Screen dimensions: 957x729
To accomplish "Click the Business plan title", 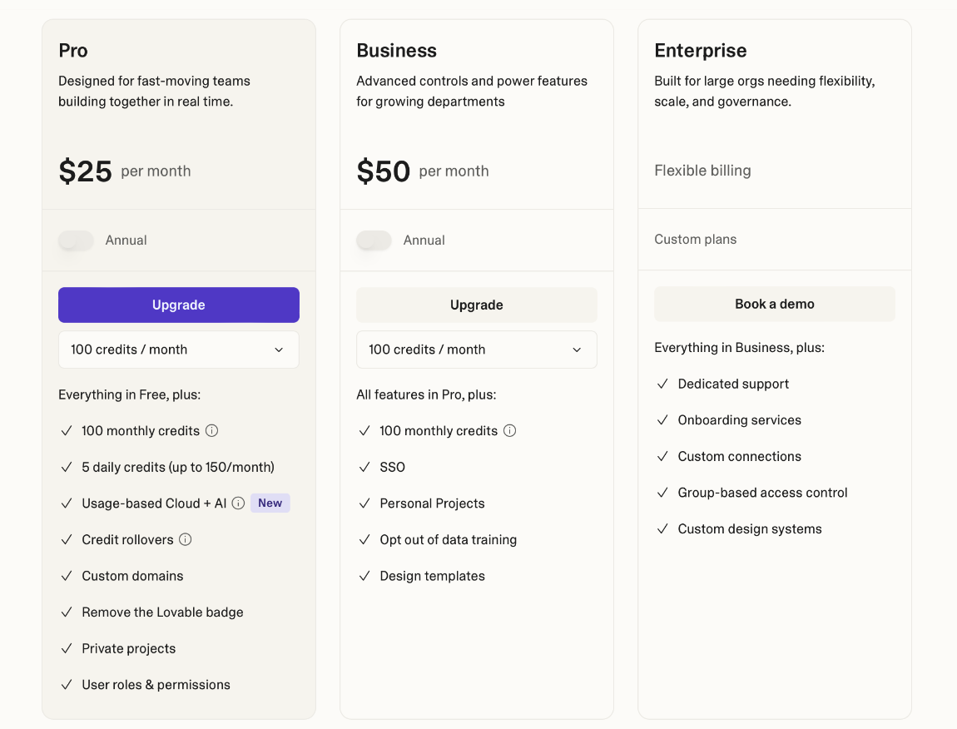I will pos(396,51).
